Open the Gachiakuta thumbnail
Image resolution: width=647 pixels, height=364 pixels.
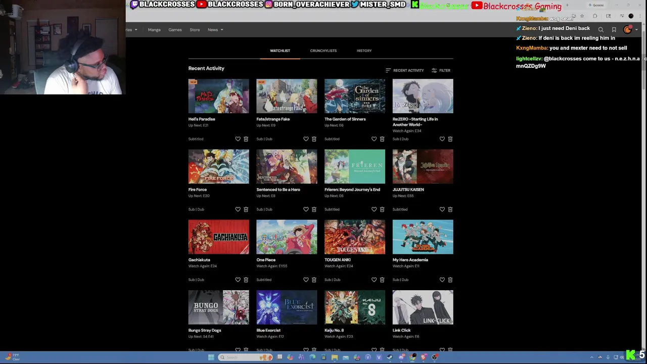219,237
